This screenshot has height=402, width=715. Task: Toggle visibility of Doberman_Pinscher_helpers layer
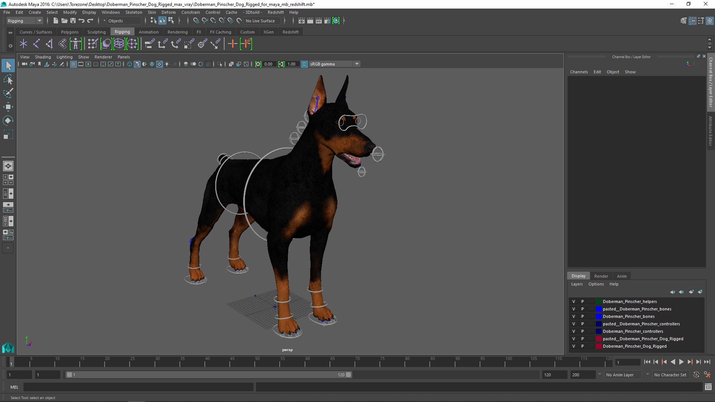573,301
